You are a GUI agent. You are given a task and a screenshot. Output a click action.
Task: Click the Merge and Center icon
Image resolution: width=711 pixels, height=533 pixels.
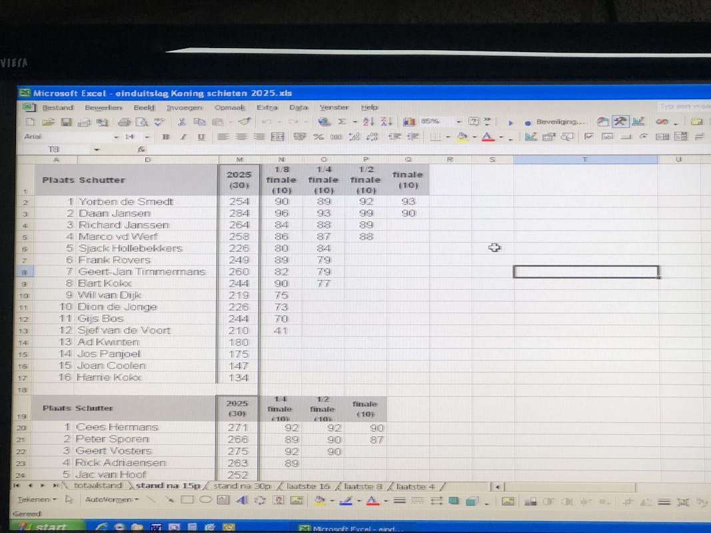[277, 137]
